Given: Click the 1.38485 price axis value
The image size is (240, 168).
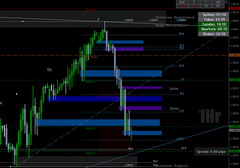Looking at the screenshot, I should (235, 164).
